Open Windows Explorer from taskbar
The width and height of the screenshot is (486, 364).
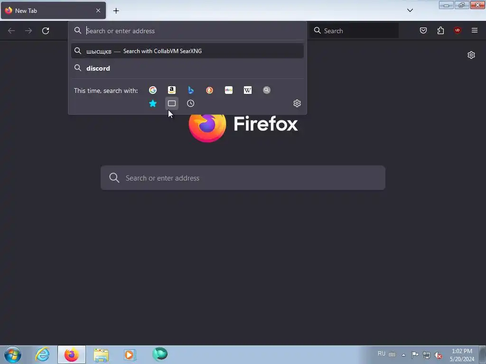point(101,355)
